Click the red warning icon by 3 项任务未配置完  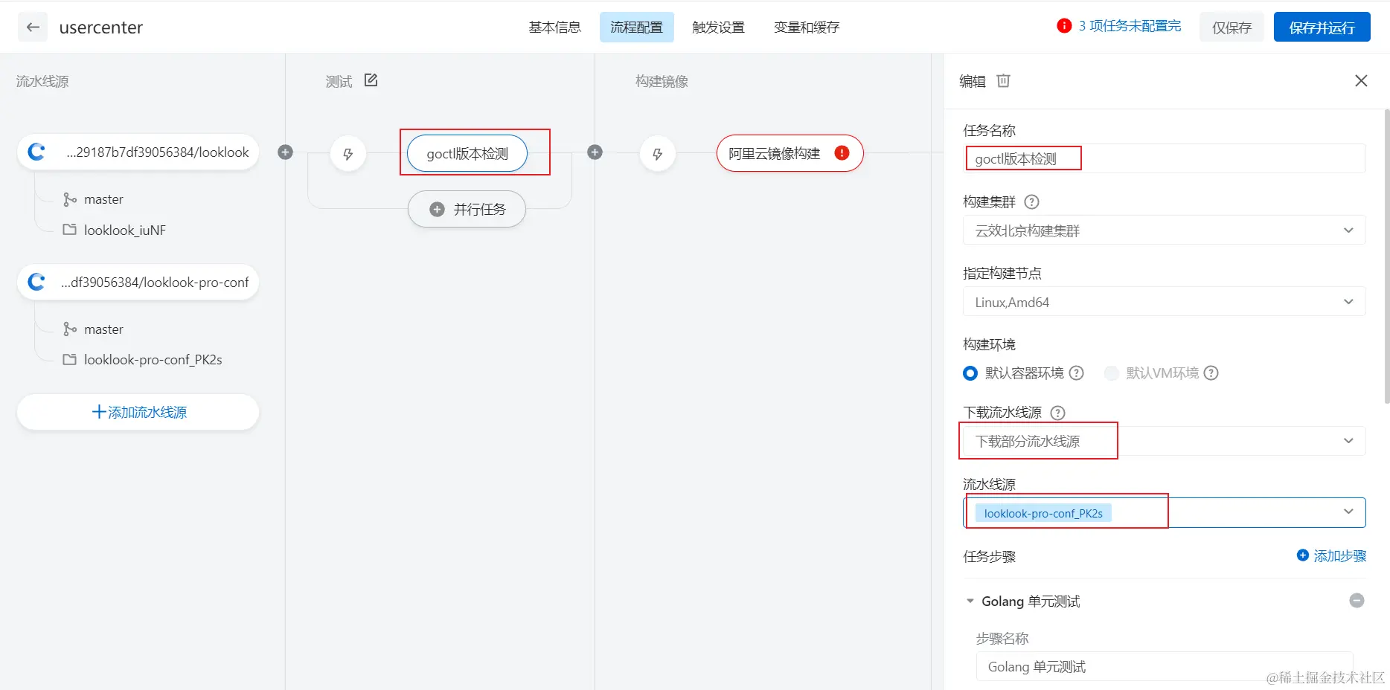1064,26
